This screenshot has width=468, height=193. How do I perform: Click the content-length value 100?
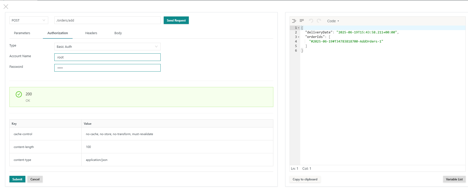[177, 147]
